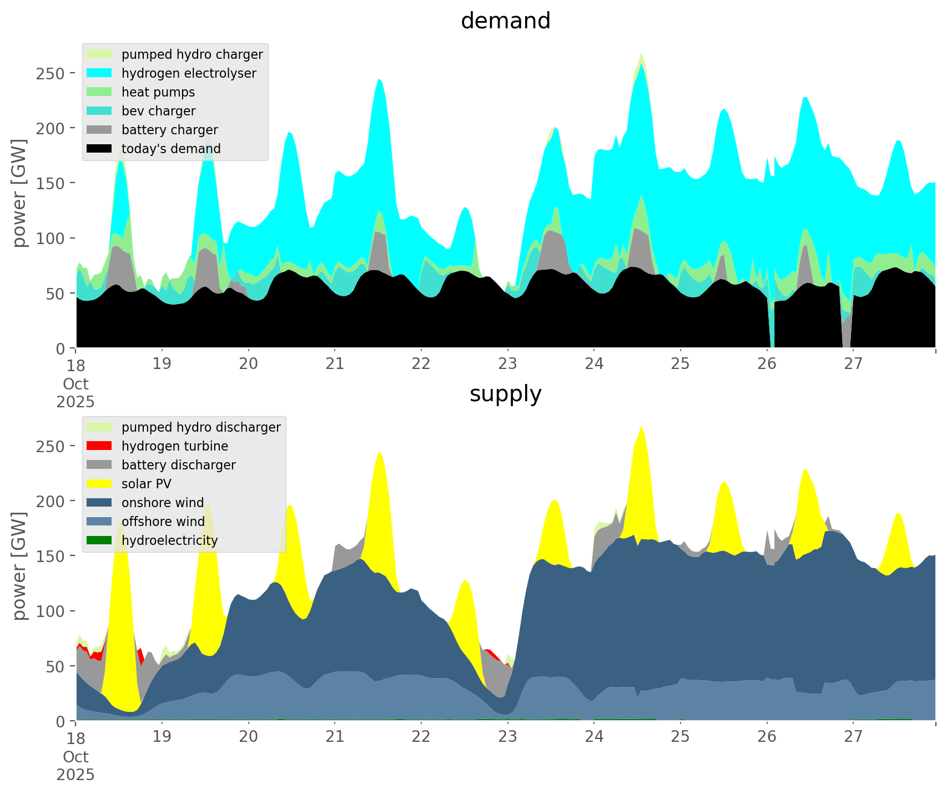Click the demand chart's power [GW] axis label
The width and height of the screenshot is (947, 794).
tap(19, 193)
